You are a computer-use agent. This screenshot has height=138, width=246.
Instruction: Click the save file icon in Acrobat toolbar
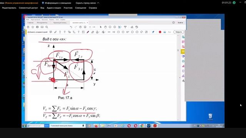28,27
